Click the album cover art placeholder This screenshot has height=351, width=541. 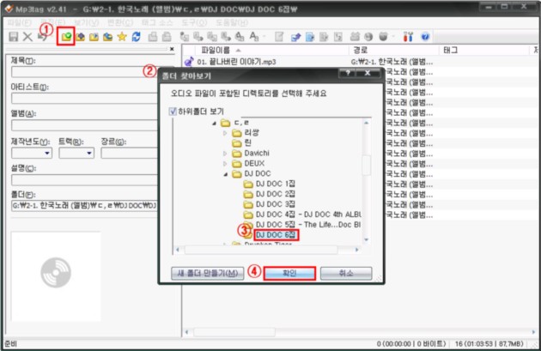click(x=56, y=275)
